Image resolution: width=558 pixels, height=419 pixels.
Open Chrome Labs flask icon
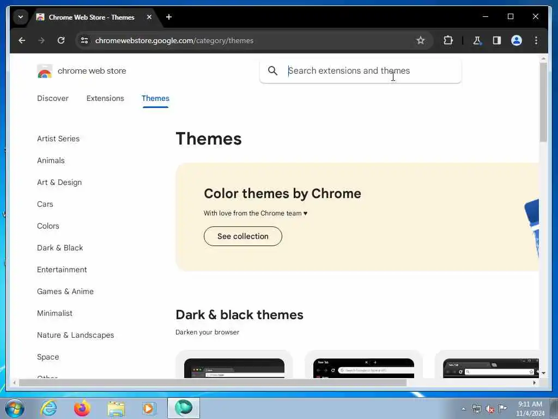pos(477,40)
